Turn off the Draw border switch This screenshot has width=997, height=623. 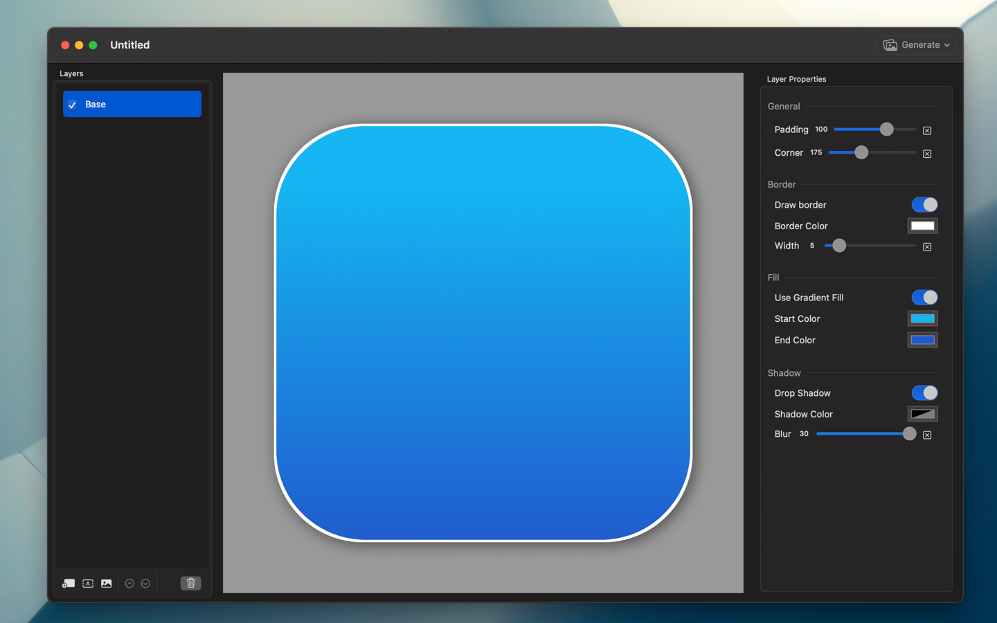(x=924, y=205)
